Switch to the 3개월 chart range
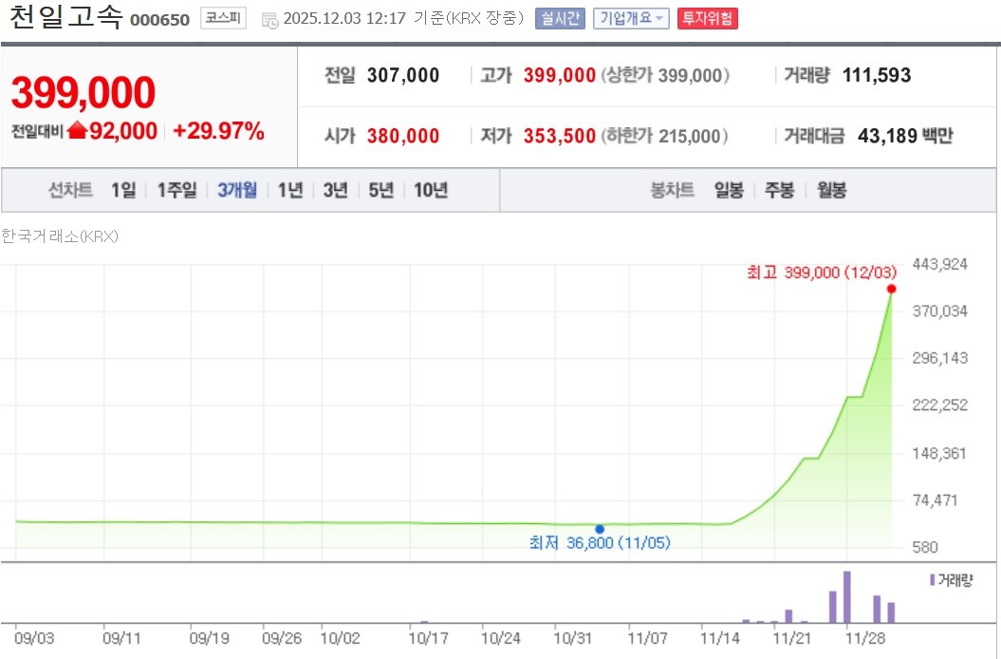The height and width of the screenshot is (659, 1001). pos(237,190)
